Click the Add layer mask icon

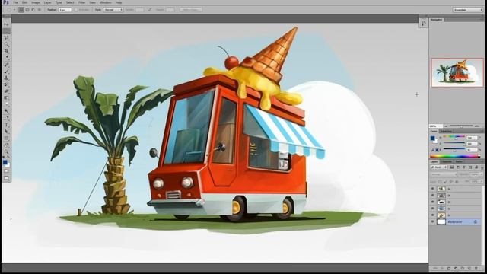pos(449,268)
